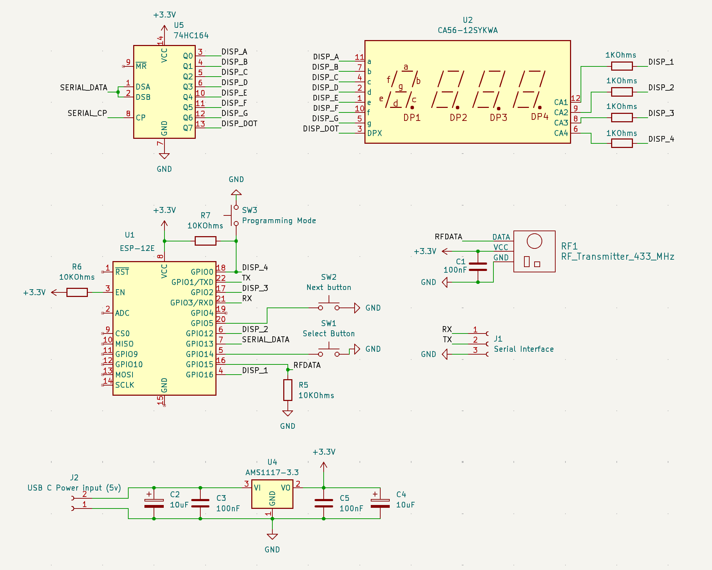The image size is (712, 570).
Task: Select the SW2 Next button switch symbol
Action: click(329, 304)
